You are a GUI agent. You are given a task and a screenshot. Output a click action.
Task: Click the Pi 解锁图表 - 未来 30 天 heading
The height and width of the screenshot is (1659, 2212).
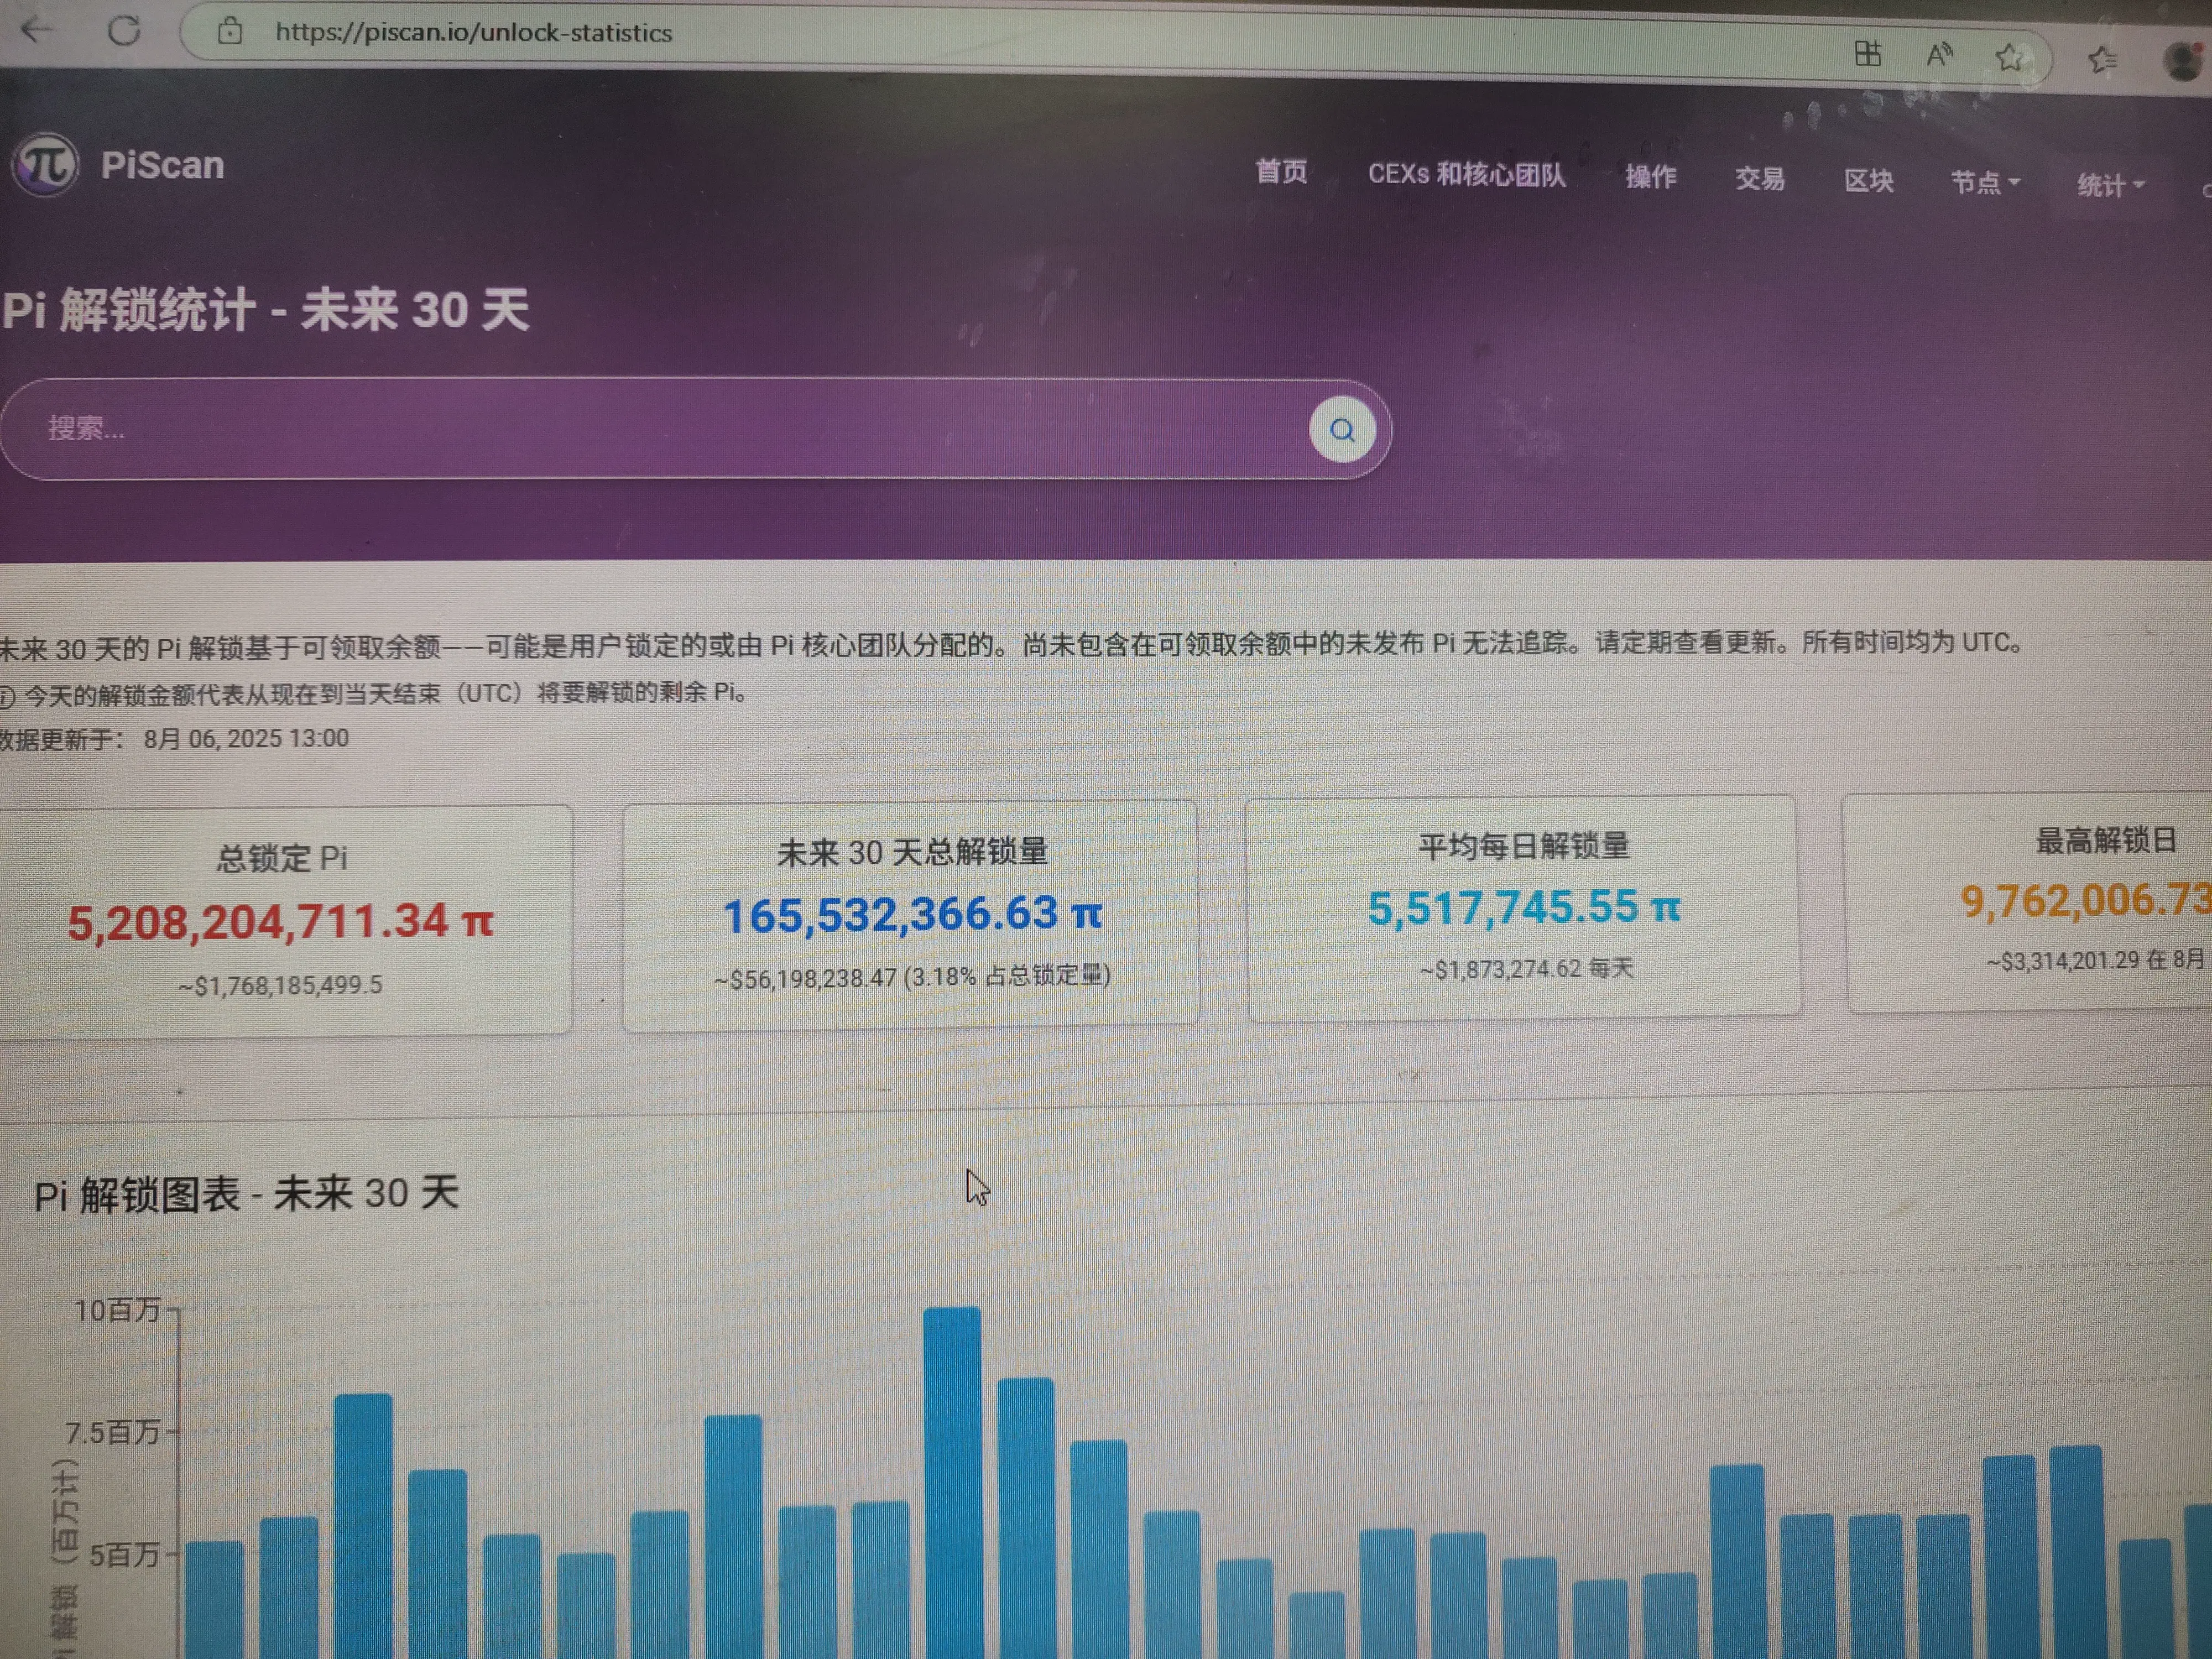246,1193
